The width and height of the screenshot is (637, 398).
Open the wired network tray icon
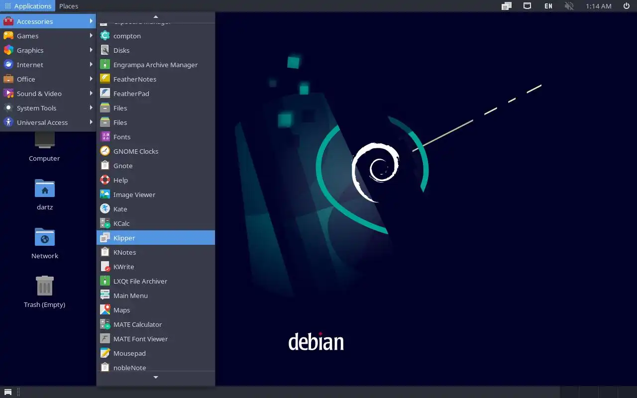click(528, 6)
